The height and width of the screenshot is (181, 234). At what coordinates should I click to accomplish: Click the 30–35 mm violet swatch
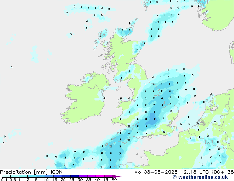coord(83,176)
